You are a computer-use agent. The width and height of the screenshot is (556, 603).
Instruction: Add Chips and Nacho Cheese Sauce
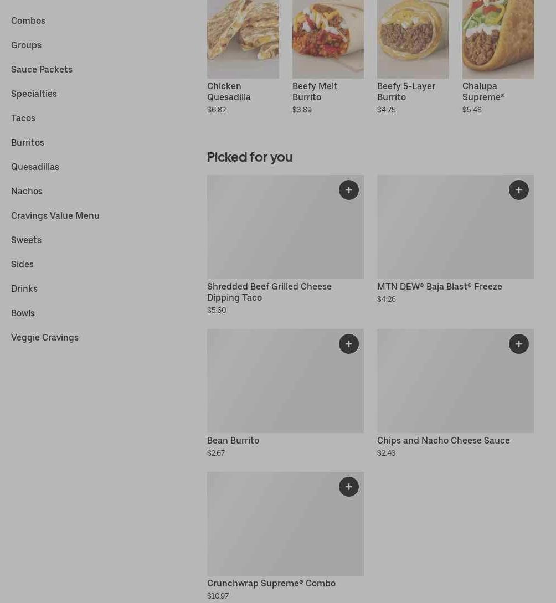coord(518,344)
